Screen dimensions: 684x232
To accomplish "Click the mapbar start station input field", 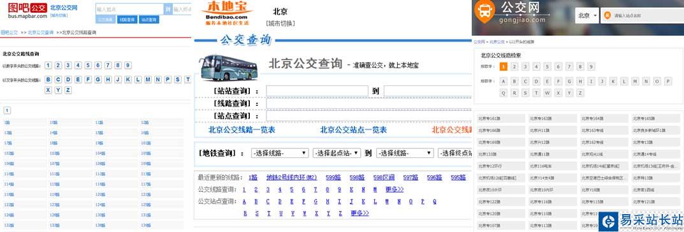I will (129, 9).
